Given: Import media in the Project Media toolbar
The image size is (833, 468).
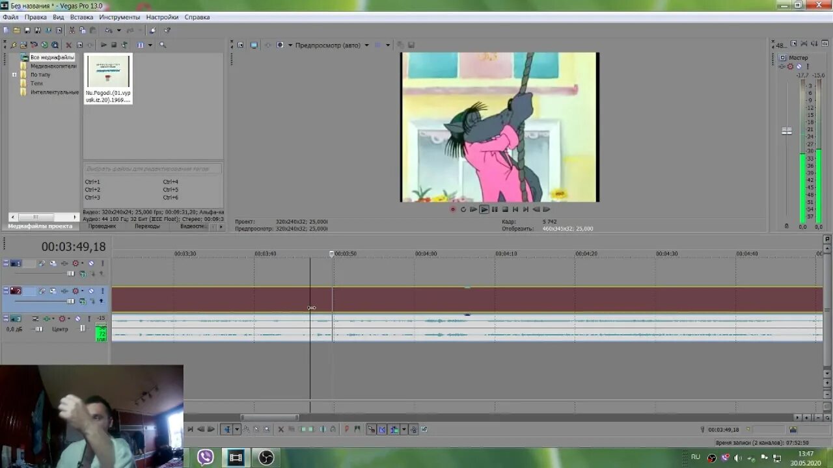Looking at the screenshot, I should point(23,45).
